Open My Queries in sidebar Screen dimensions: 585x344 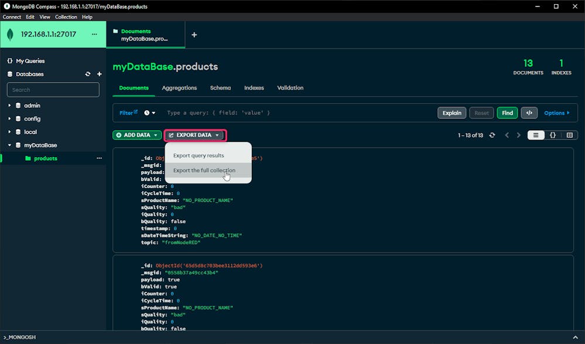click(30, 61)
